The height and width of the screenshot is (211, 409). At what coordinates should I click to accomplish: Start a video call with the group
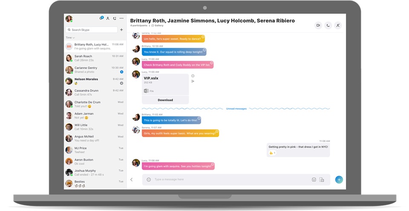pyautogui.click(x=318, y=25)
